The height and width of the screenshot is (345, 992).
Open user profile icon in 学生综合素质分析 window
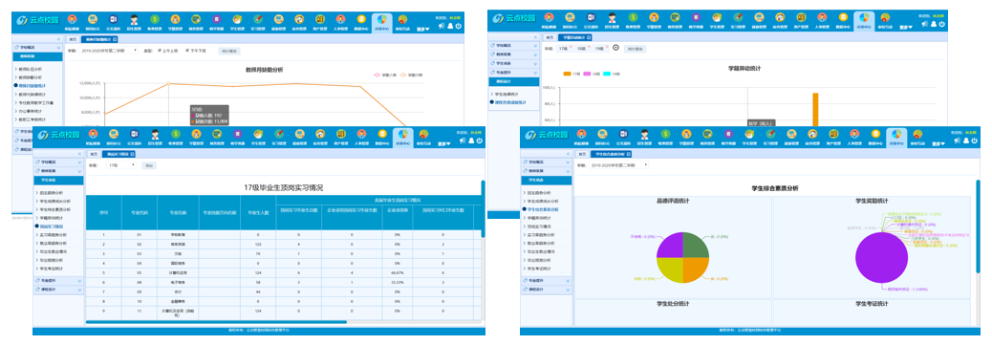click(x=965, y=140)
